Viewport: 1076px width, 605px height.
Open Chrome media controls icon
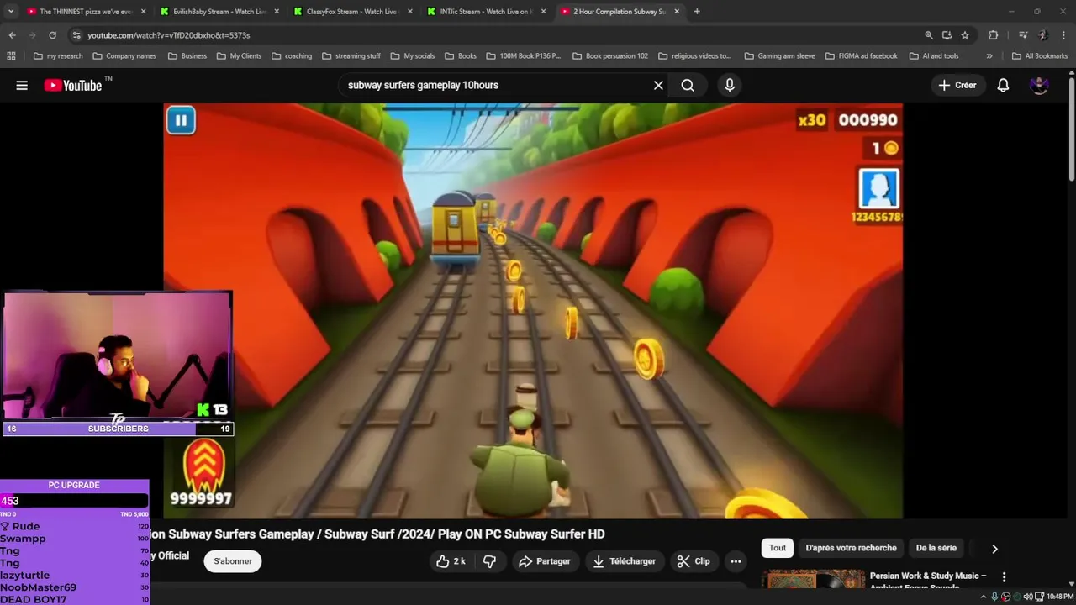(1023, 35)
